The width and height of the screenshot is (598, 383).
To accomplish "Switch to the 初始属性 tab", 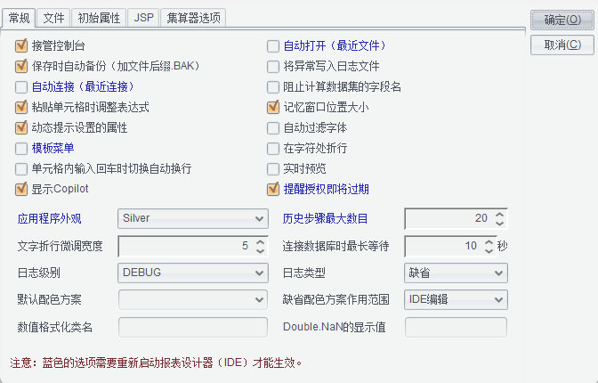I will click(100, 18).
